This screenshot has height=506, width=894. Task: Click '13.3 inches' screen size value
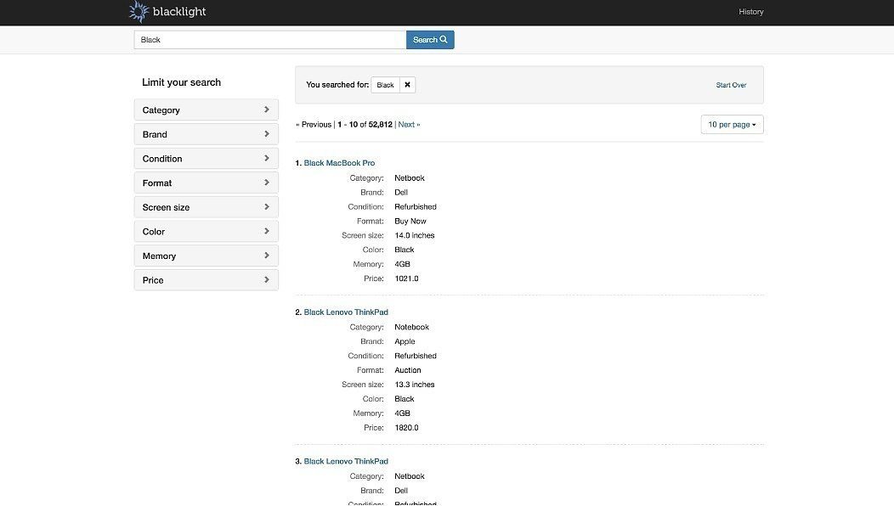pos(415,385)
